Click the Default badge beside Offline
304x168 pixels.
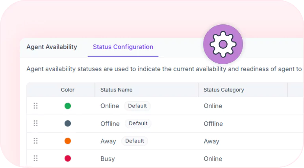click(138, 124)
